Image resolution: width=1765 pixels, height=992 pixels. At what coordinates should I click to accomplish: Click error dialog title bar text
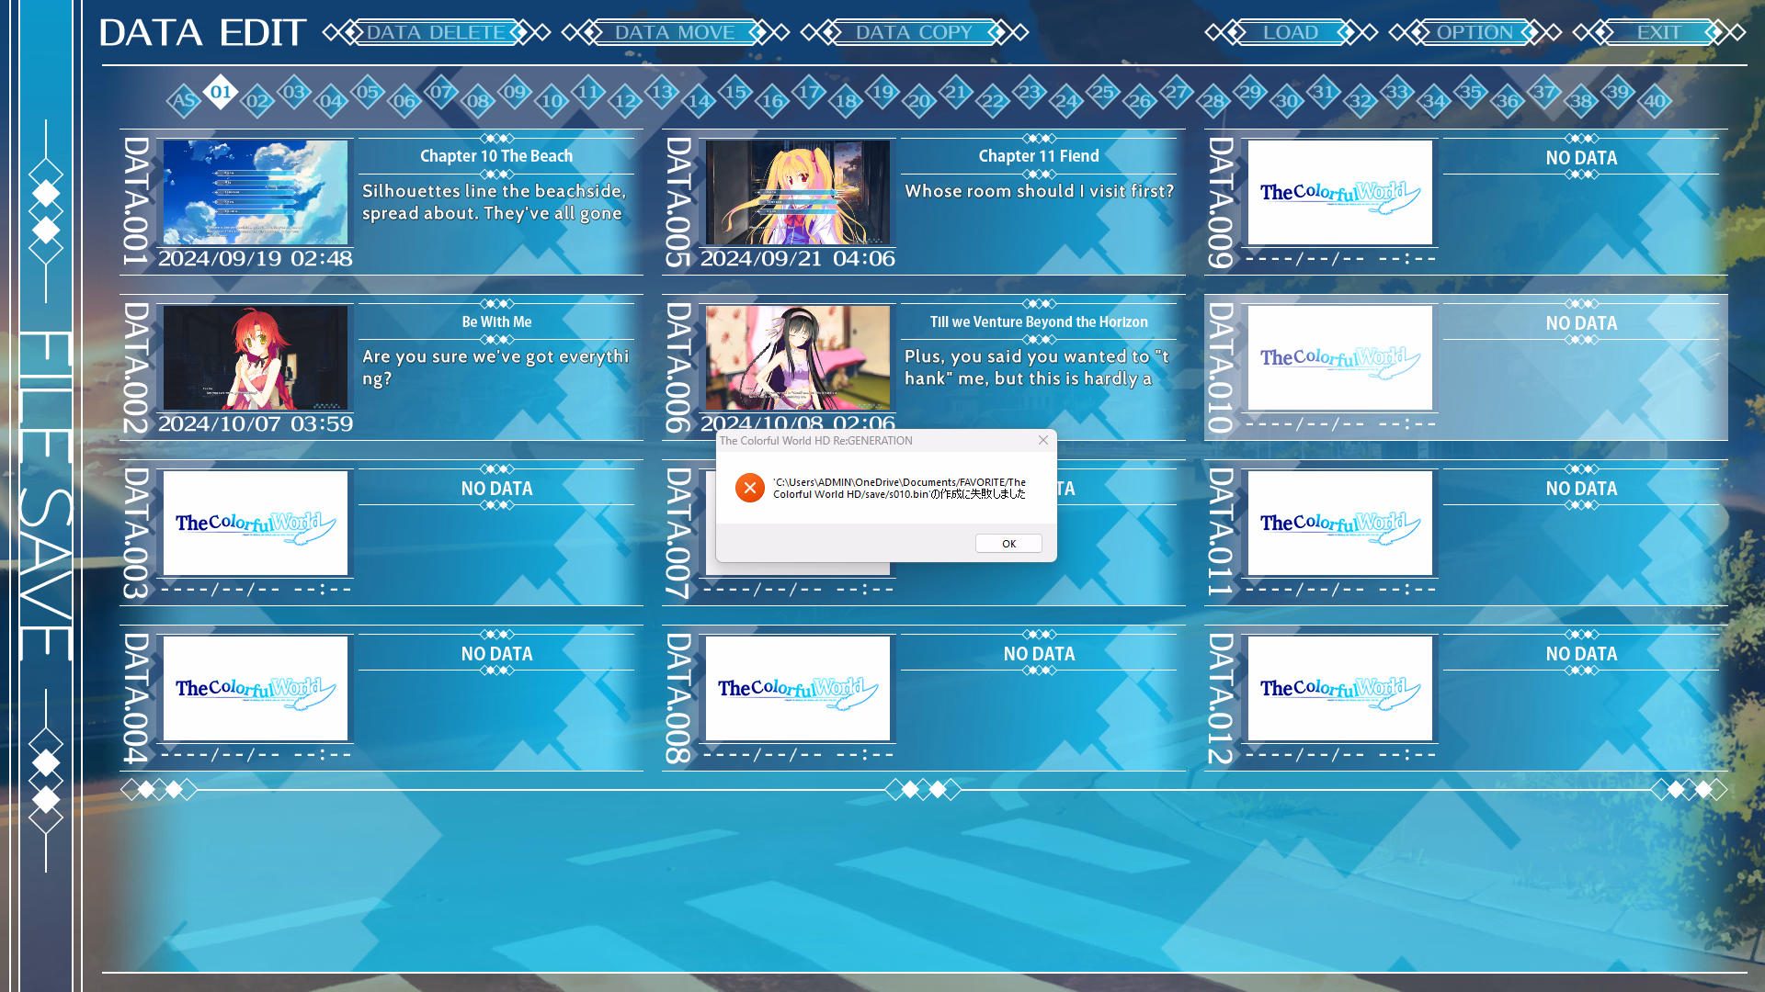pos(815,441)
